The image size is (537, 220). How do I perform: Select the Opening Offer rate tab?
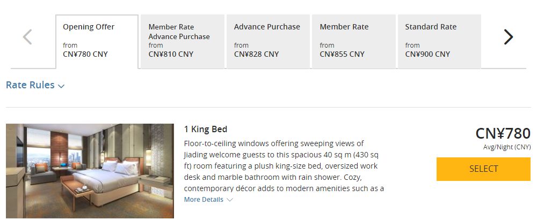(x=97, y=41)
